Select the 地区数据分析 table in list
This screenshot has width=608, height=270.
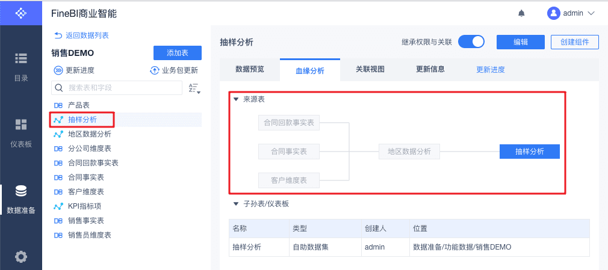(x=89, y=134)
